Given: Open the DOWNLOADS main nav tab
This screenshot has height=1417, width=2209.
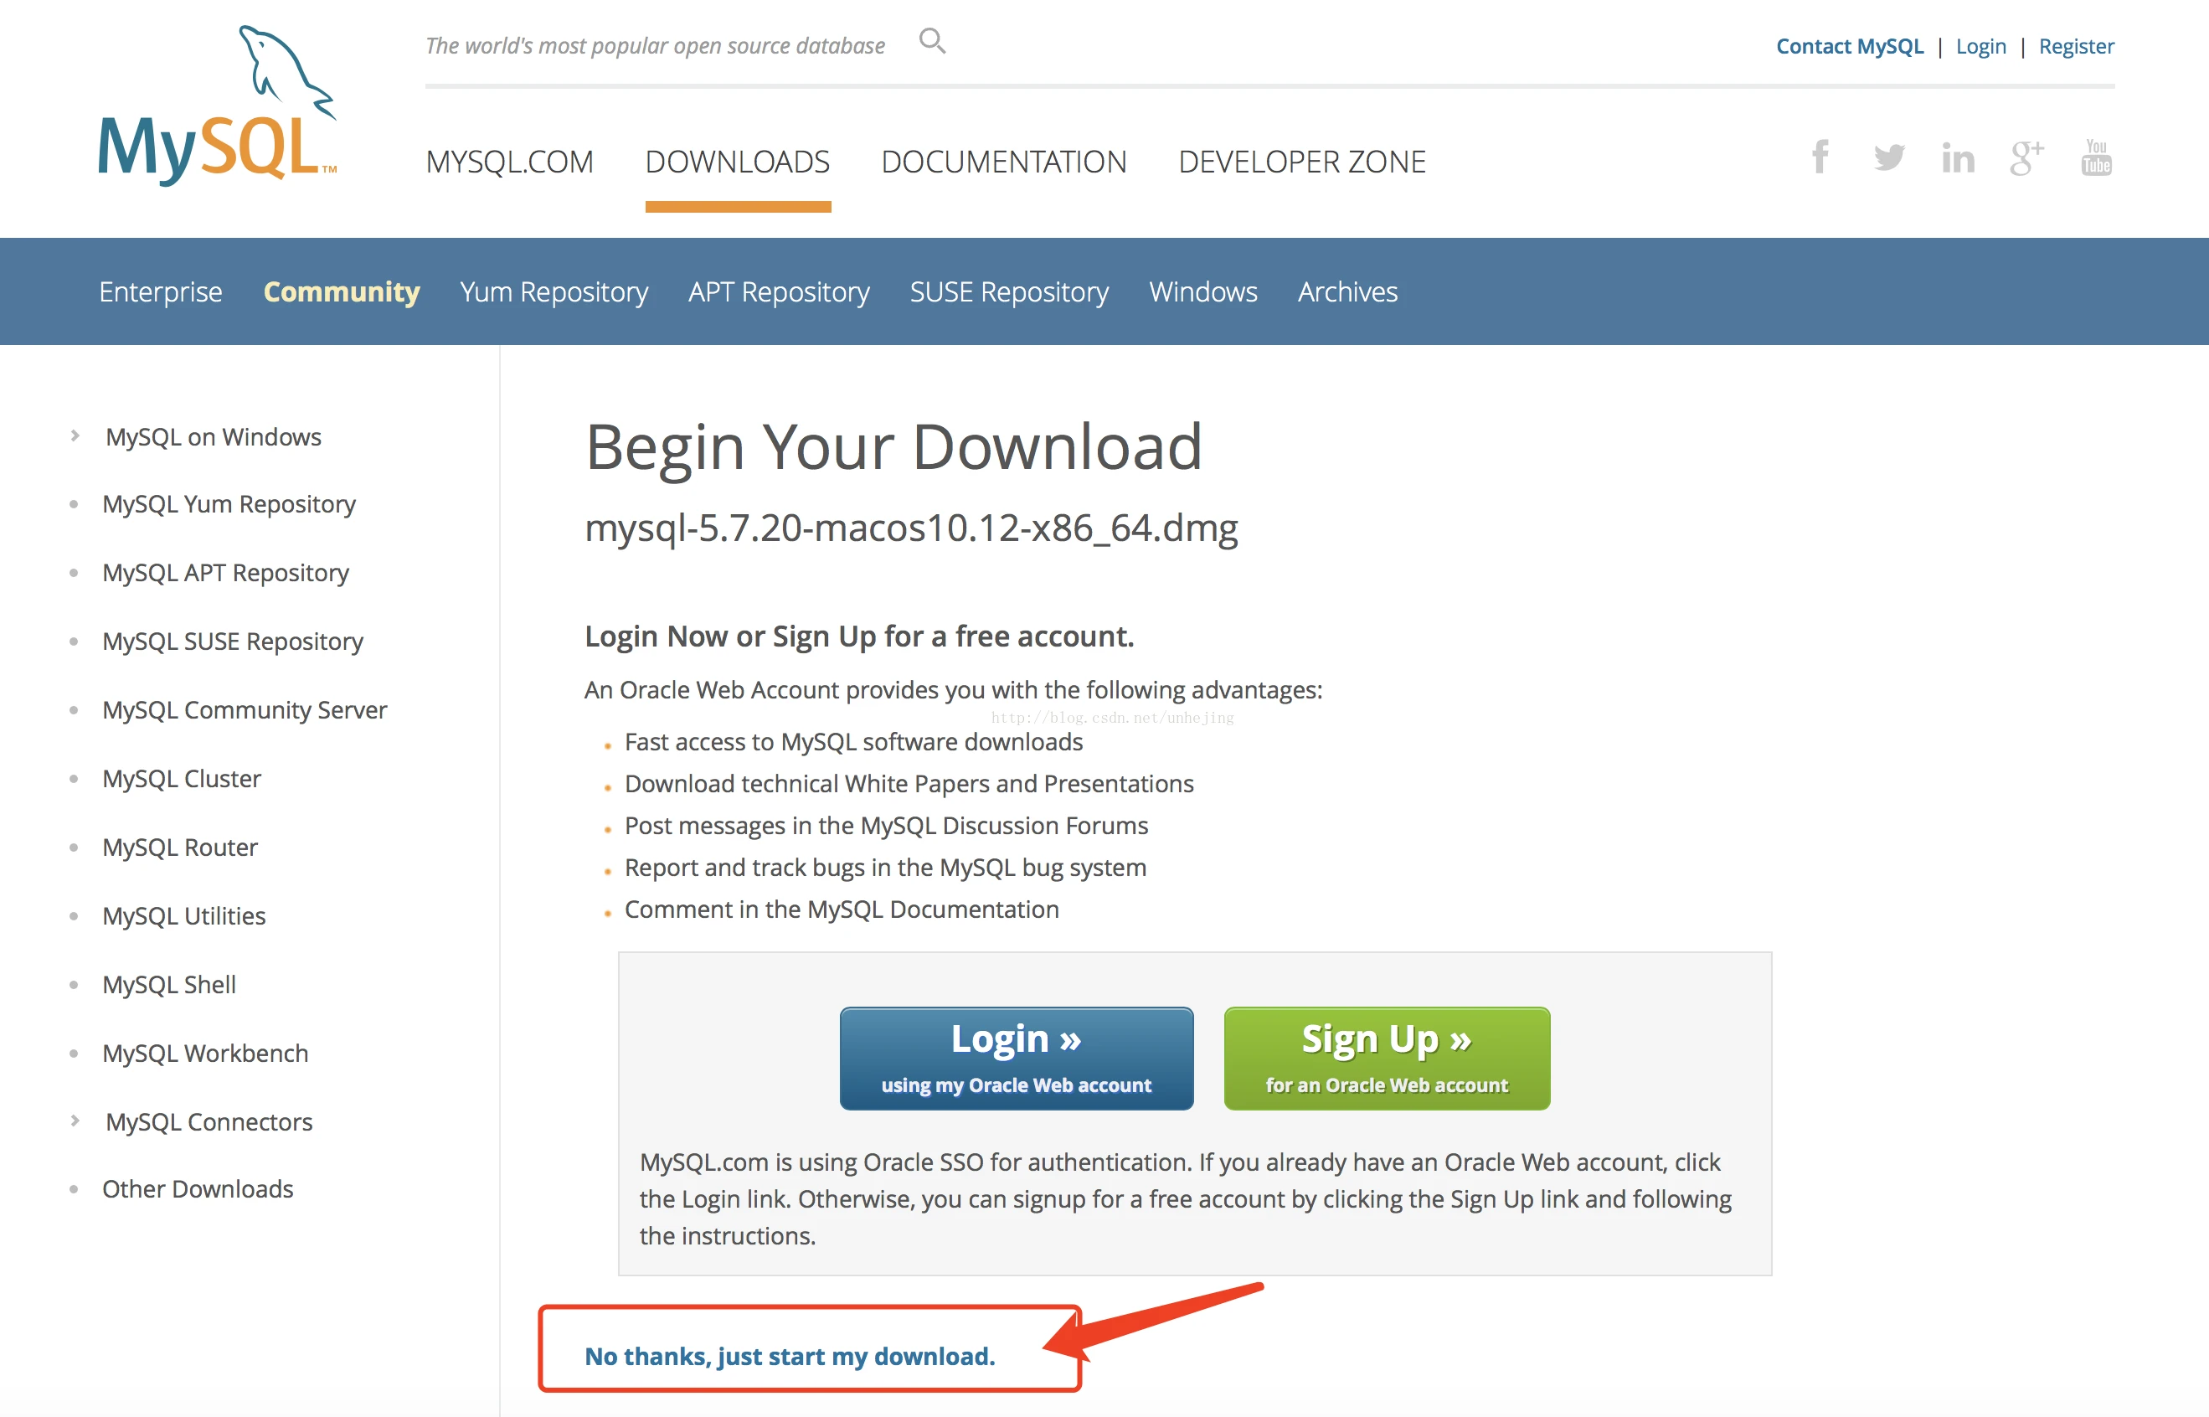Looking at the screenshot, I should [738, 162].
